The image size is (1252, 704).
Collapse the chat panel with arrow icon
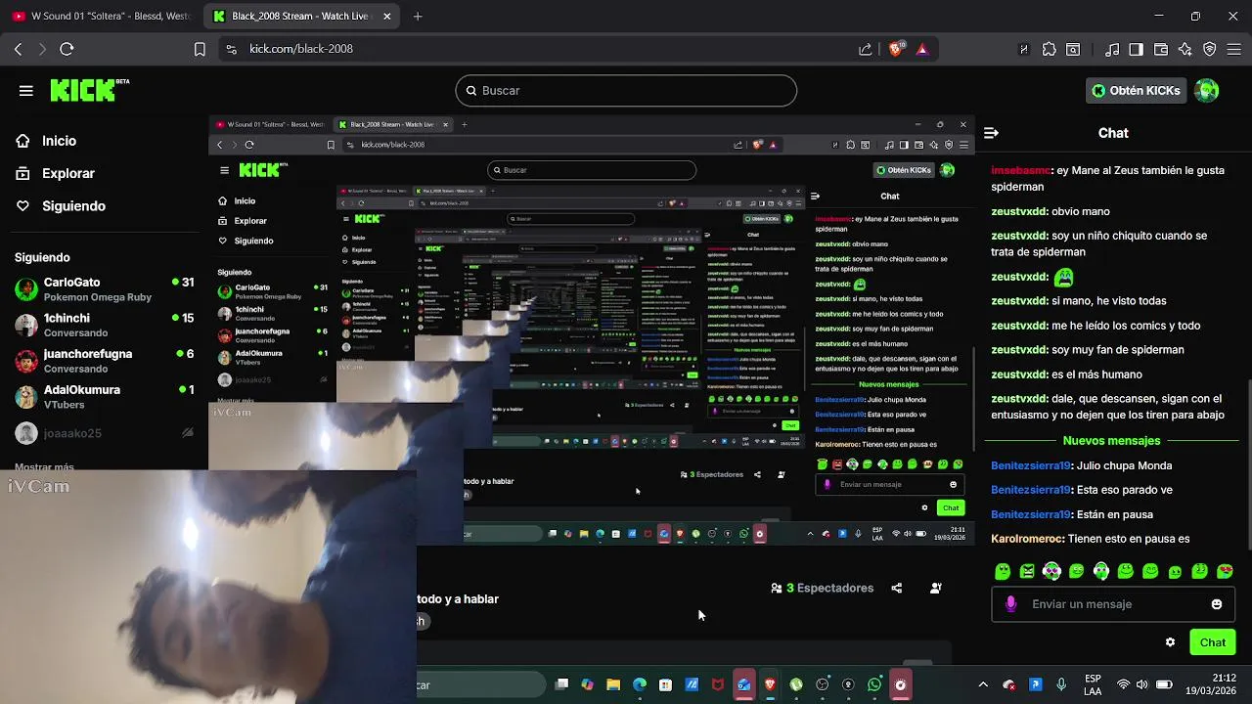pos(991,133)
